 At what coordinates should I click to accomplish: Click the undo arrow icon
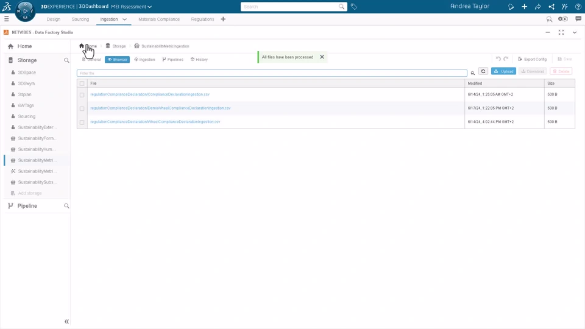point(498,59)
